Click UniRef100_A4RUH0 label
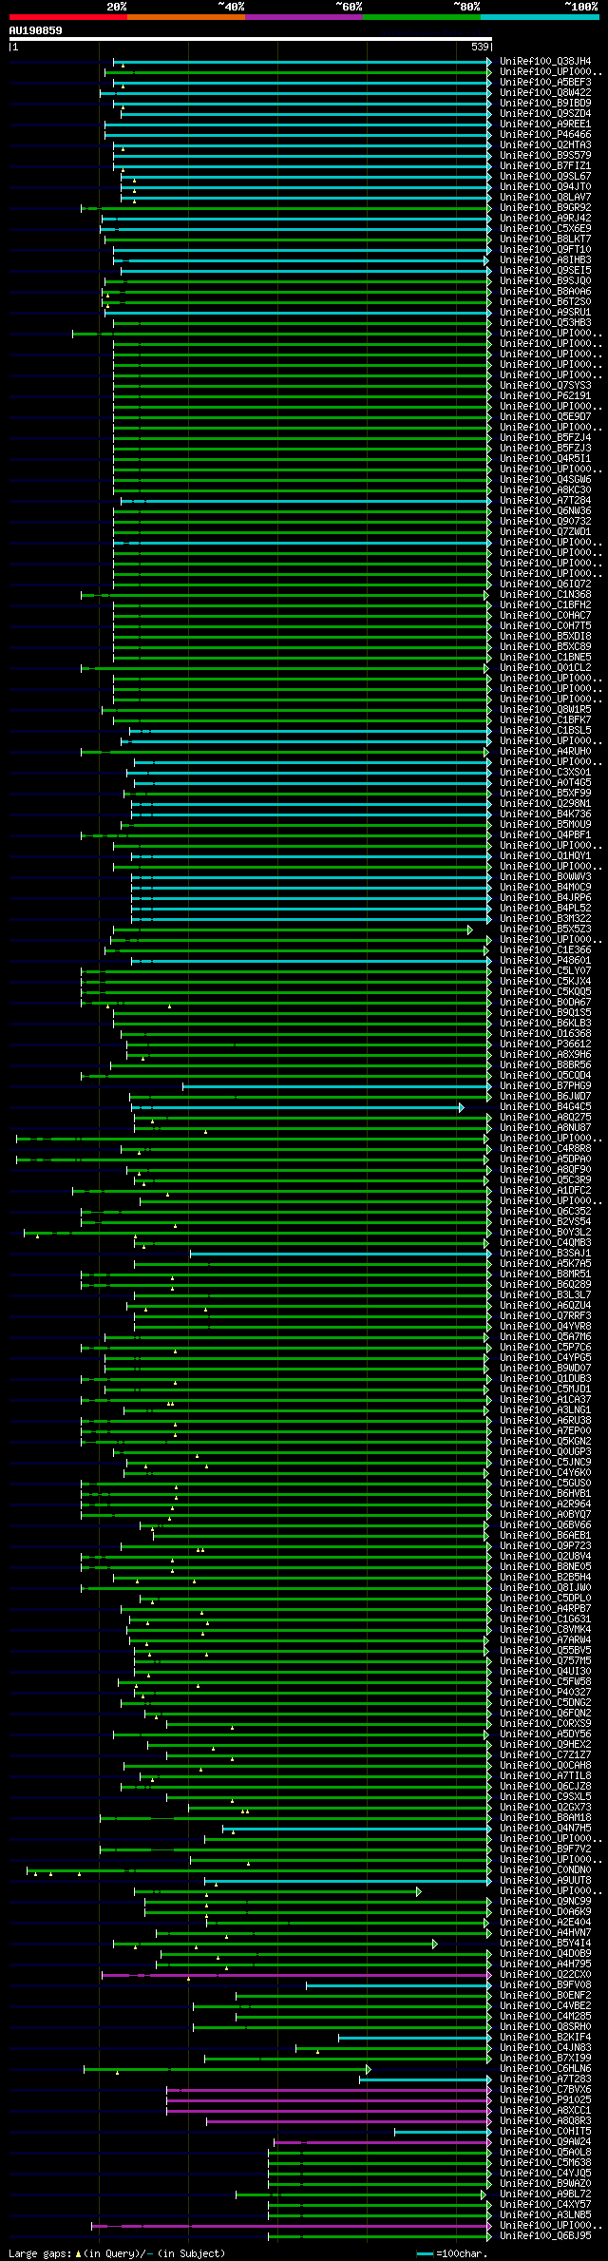The height and width of the screenshot is (2261, 608). [x=545, y=752]
